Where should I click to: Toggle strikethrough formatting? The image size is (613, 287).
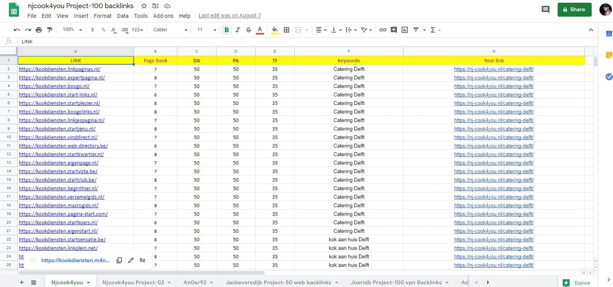249,30
